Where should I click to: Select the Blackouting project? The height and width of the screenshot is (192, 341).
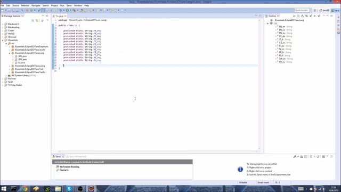[13, 27]
